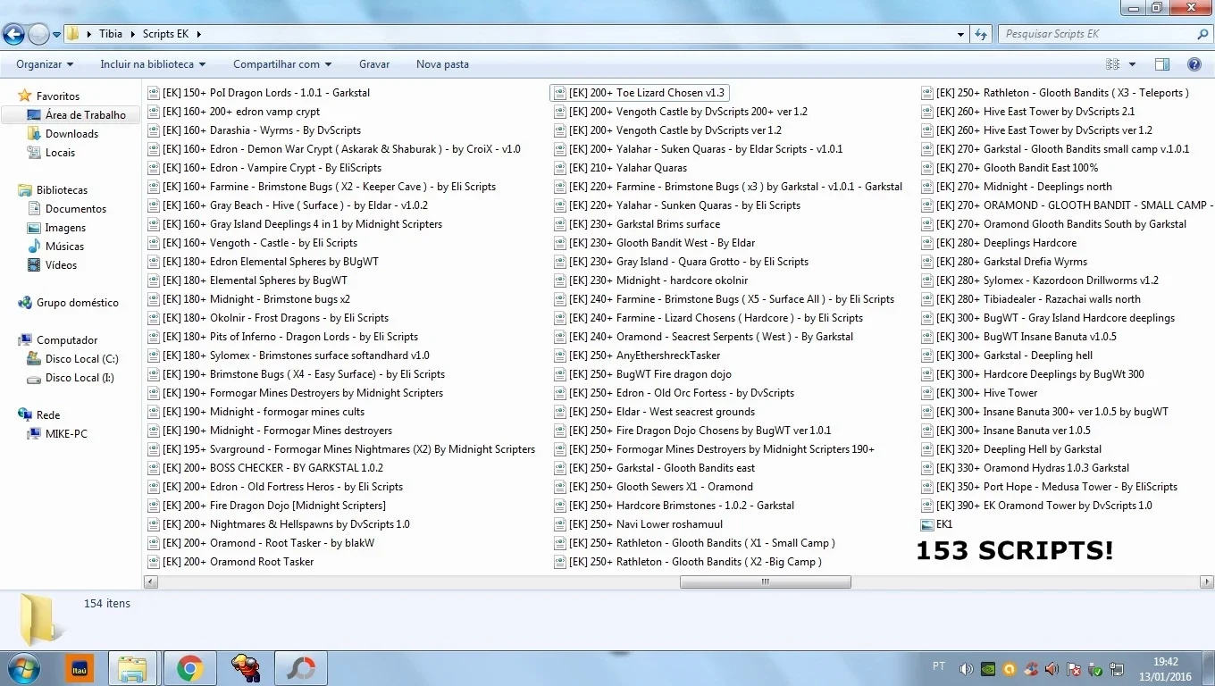Select Disco Local (C:) in sidebar
The width and height of the screenshot is (1215, 686).
coord(81,359)
